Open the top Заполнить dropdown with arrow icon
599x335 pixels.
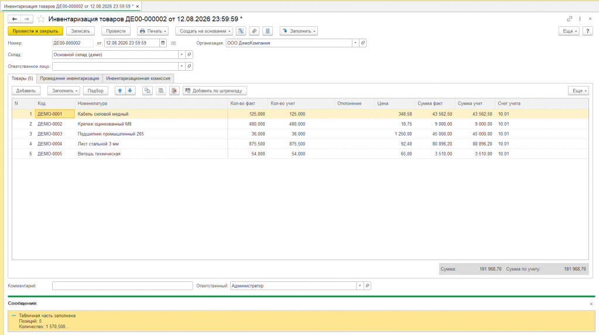tap(299, 31)
